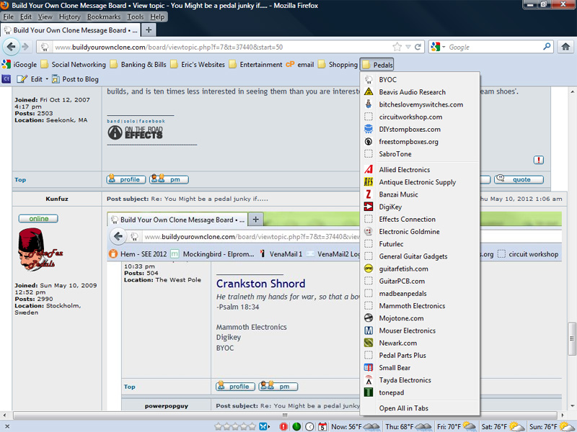
Task: Click the red alert status bar icon
Action: click(x=283, y=426)
